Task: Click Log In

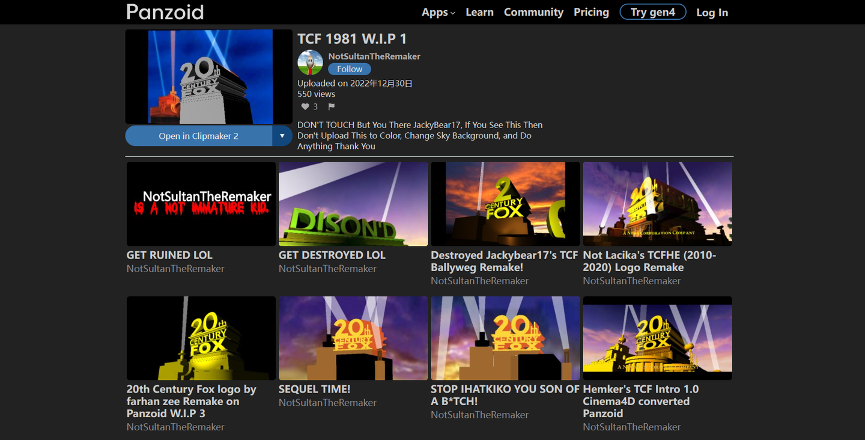Action: click(x=712, y=13)
